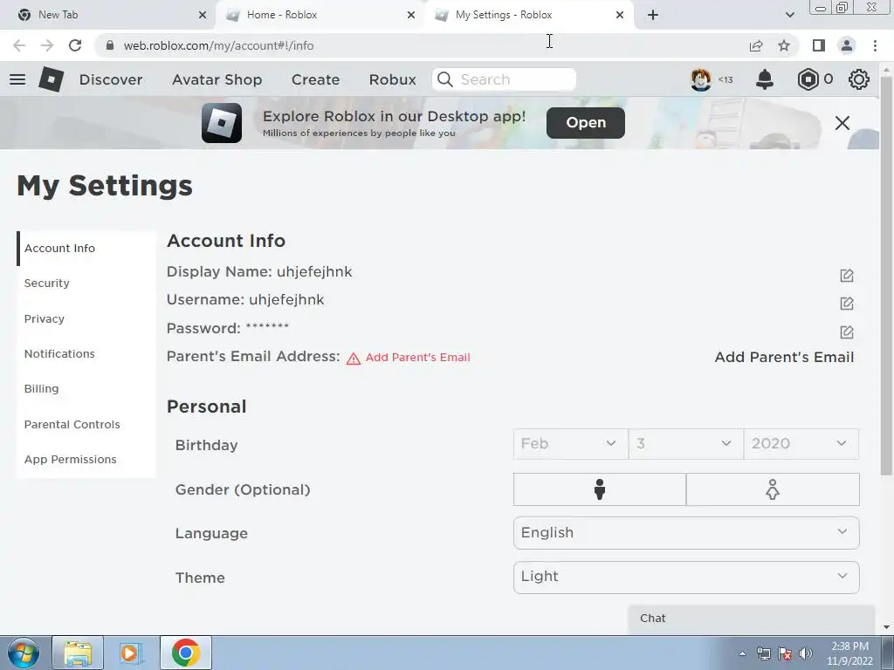The width and height of the screenshot is (894, 670).
Task: Open Windows Explorer from taskbar
Action: [78, 653]
